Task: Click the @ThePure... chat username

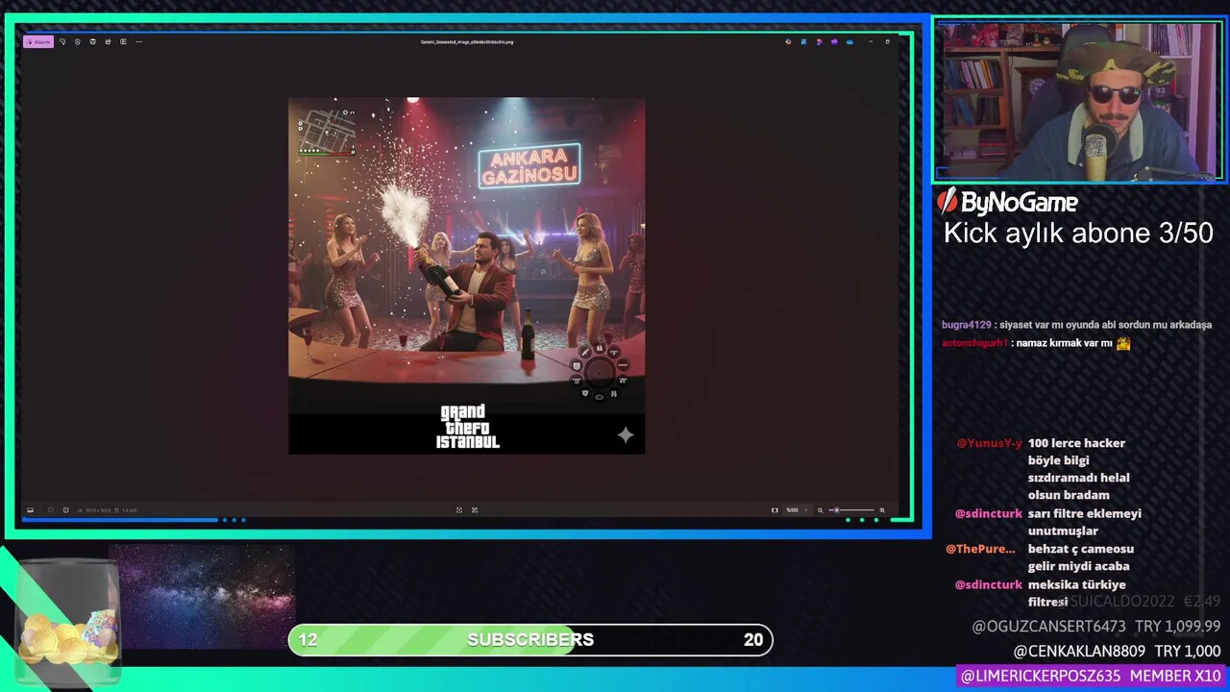Action: (x=981, y=549)
